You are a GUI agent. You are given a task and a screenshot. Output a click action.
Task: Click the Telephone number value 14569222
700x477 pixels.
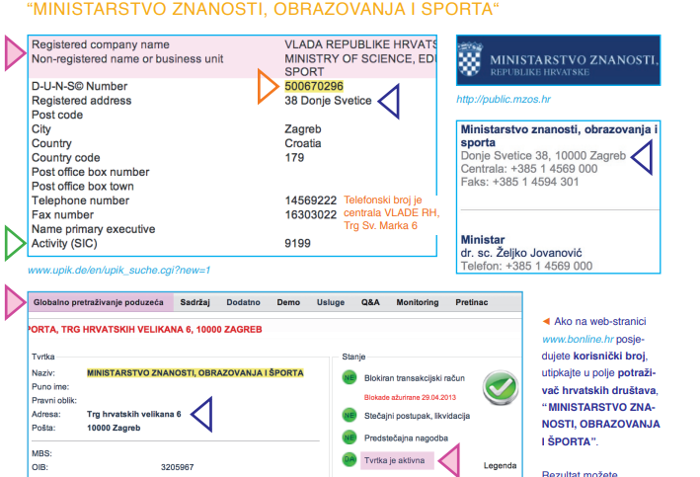(311, 200)
